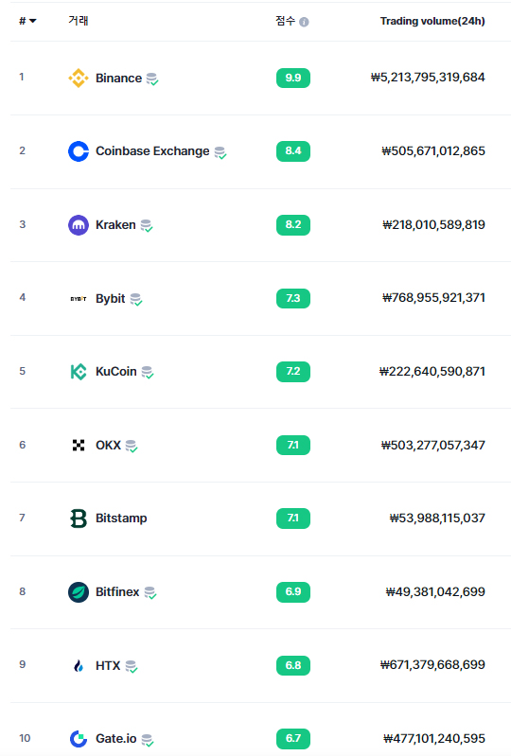The height and width of the screenshot is (756, 511).
Task: Sort by the 거래 column header
Action: (x=79, y=21)
